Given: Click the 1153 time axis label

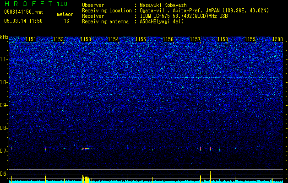Looking at the screenshot, I should [x=86, y=39].
